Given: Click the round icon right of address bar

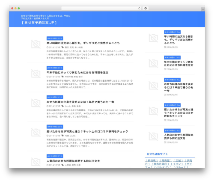Looking at the screenshot, I should pos(146,8).
